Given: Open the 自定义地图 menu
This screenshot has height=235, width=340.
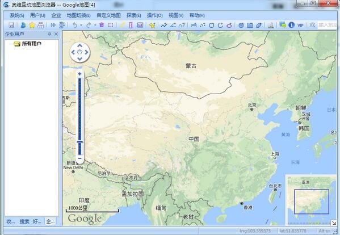Looking at the screenshot, I should [x=108, y=15].
